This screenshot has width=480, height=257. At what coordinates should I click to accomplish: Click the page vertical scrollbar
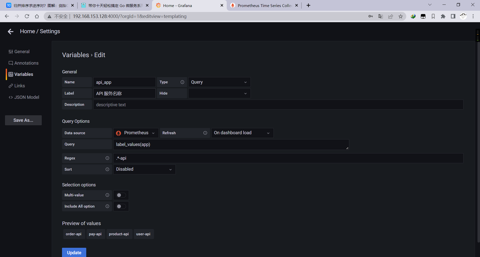pyautogui.click(x=478, y=142)
